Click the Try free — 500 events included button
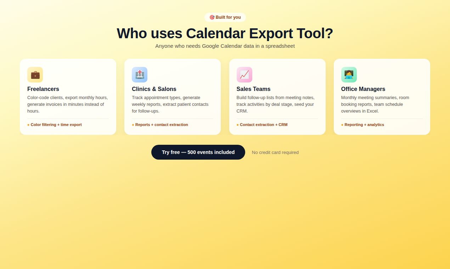Image resolution: width=450 pixels, height=269 pixels. click(198, 152)
